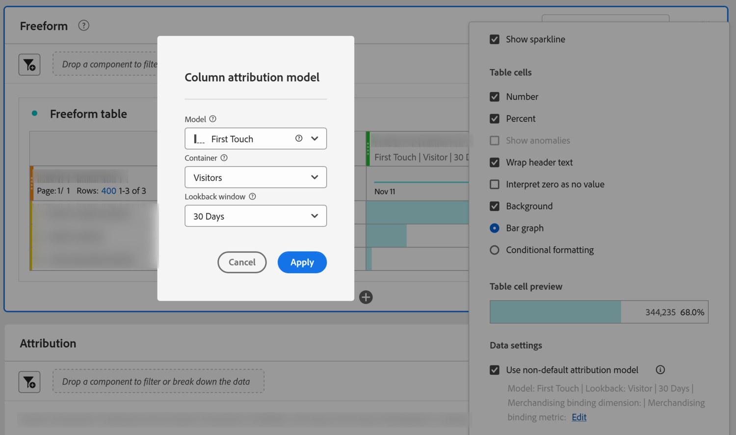The height and width of the screenshot is (435, 736).
Task: Click the Freeform panel help icon
Action: pos(84,26)
